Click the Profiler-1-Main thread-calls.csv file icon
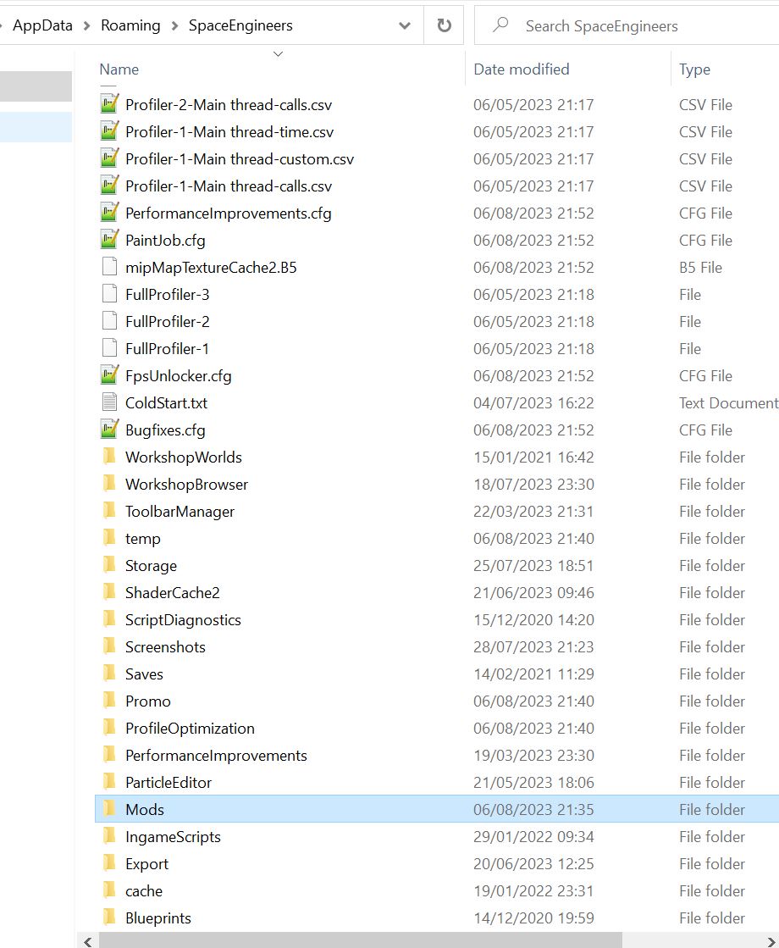 [109, 186]
